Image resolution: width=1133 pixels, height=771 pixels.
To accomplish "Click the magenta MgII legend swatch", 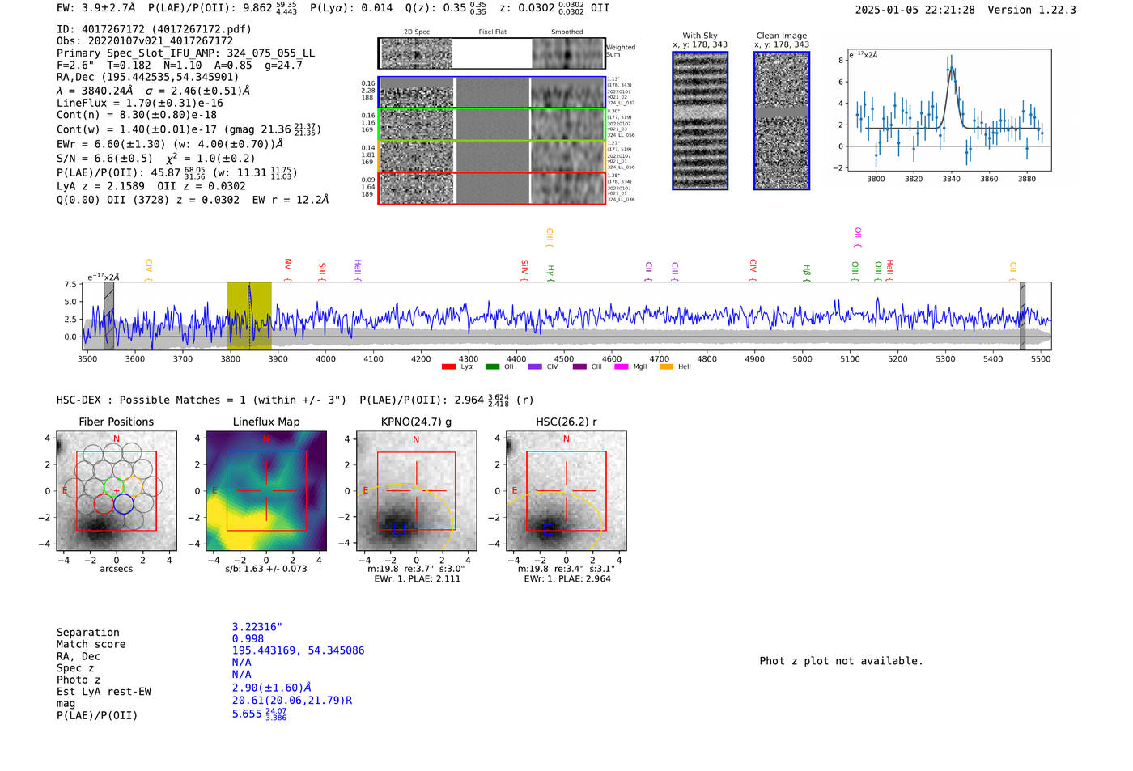I will click(622, 366).
